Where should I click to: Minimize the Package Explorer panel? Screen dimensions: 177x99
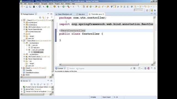[48, 14]
